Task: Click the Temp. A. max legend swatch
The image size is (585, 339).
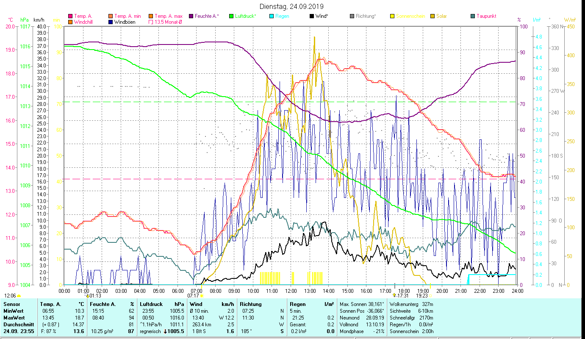Action: pos(150,16)
